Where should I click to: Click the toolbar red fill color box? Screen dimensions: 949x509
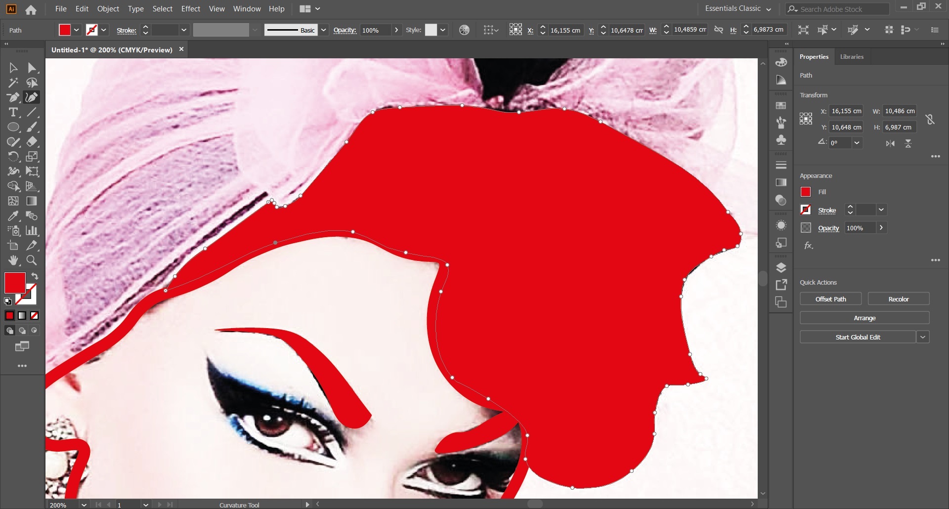pos(15,283)
